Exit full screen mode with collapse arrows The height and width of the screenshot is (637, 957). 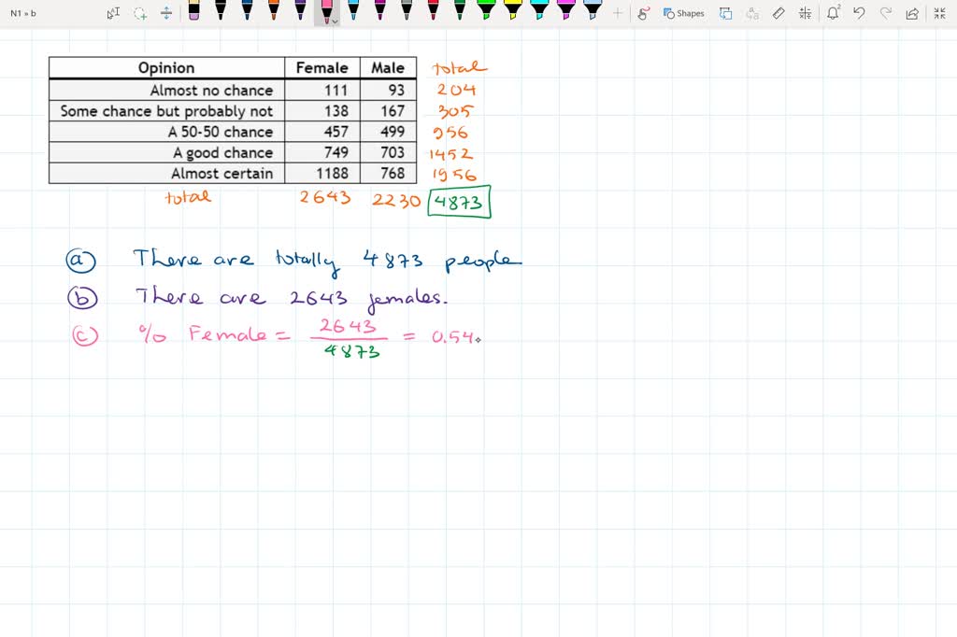[938, 13]
